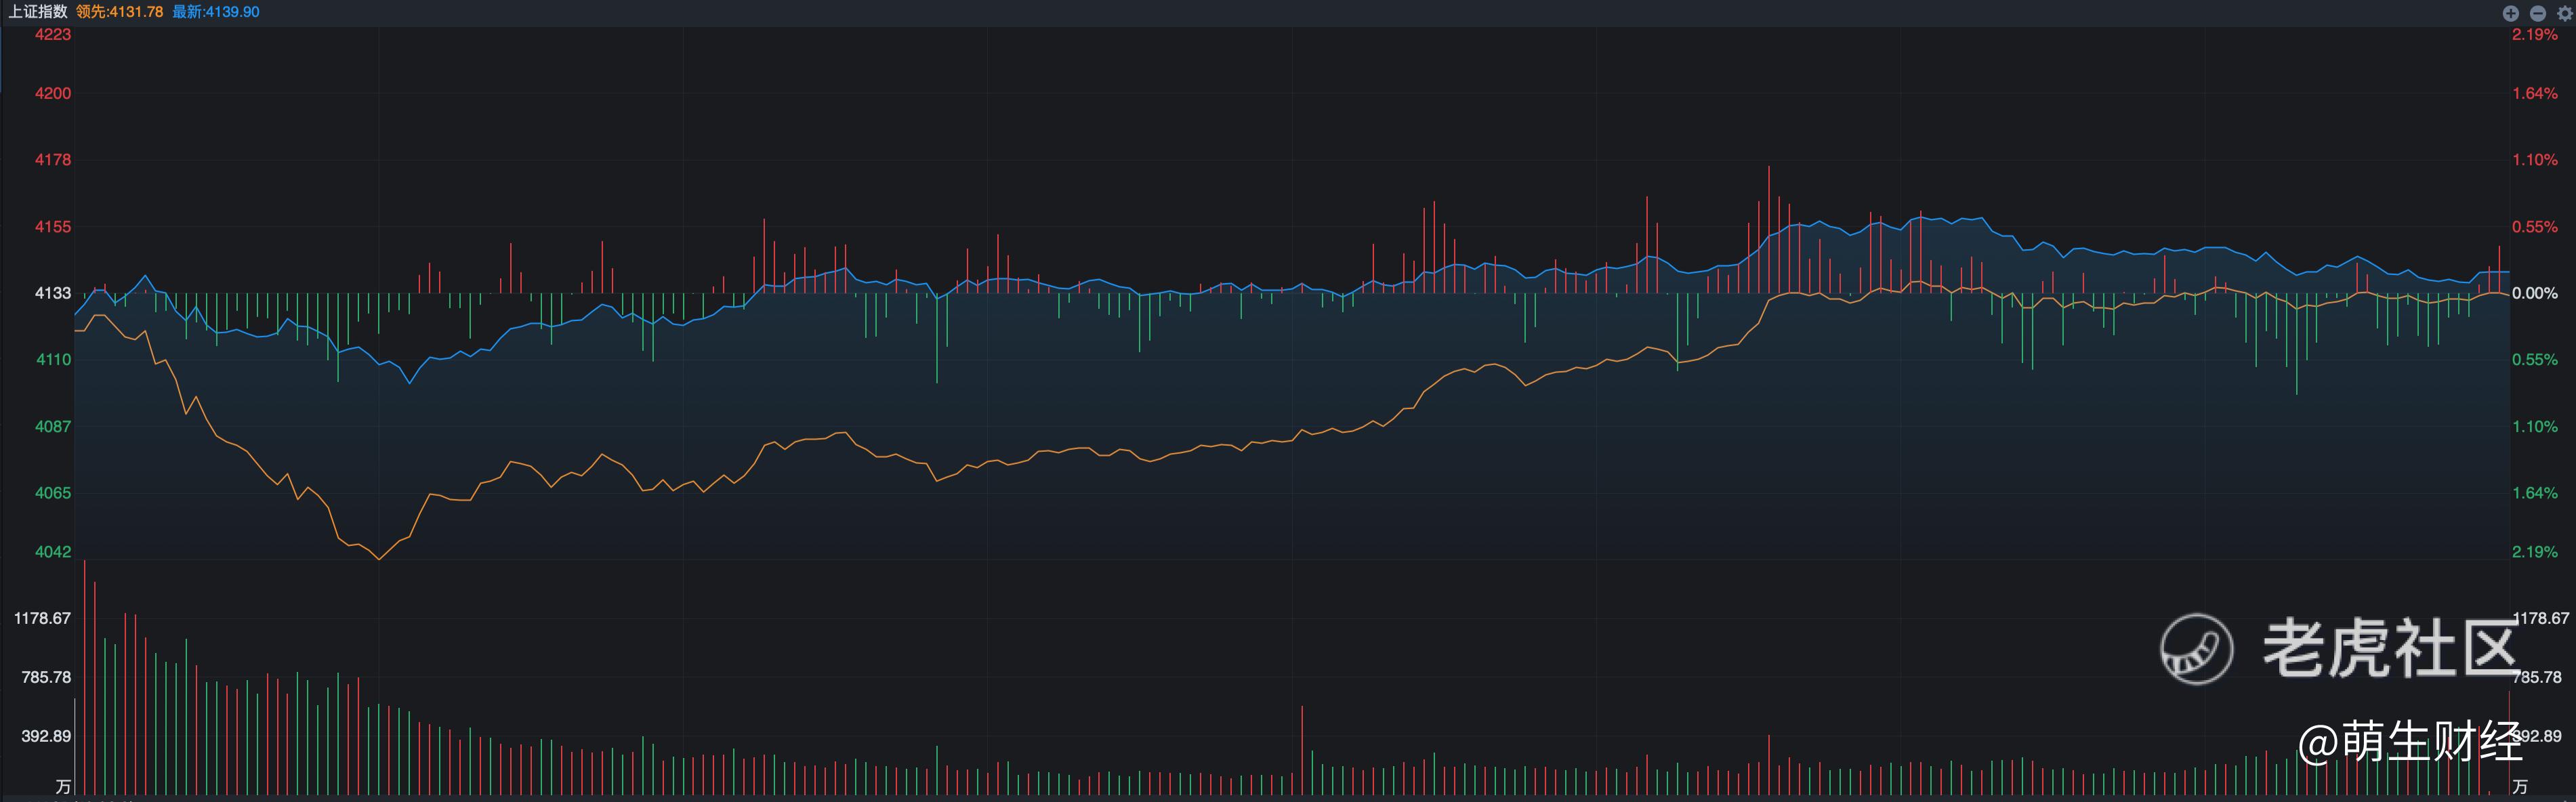Click the 4042 lowest price axis label
Viewport: 2576px width, 802px height.
[x=53, y=552]
